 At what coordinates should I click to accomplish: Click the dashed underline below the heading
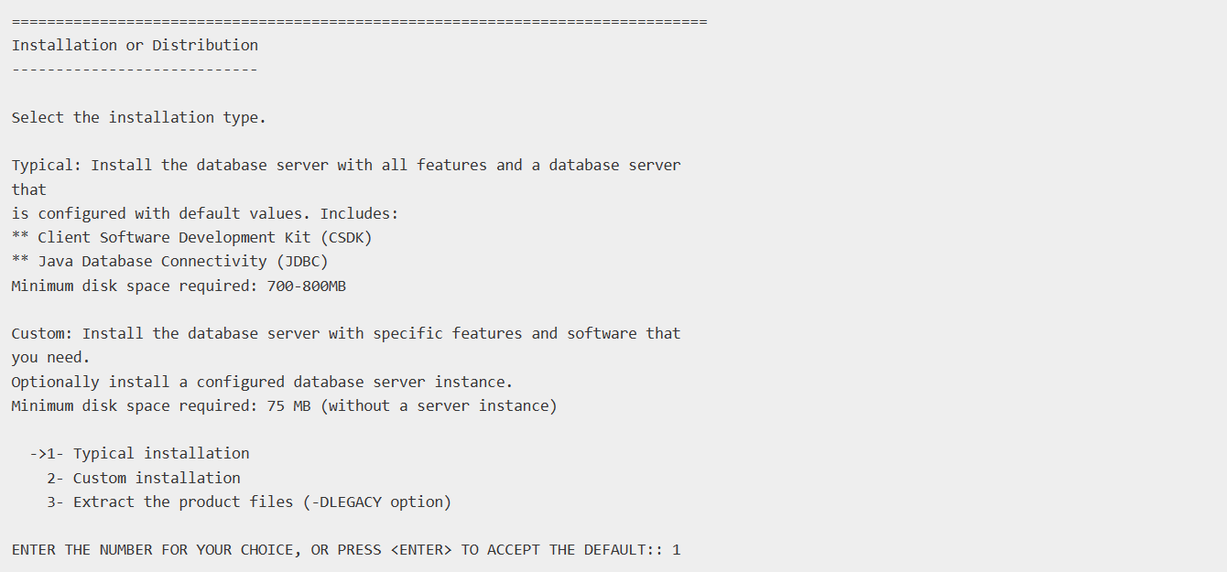pyautogui.click(x=135, y=70)
